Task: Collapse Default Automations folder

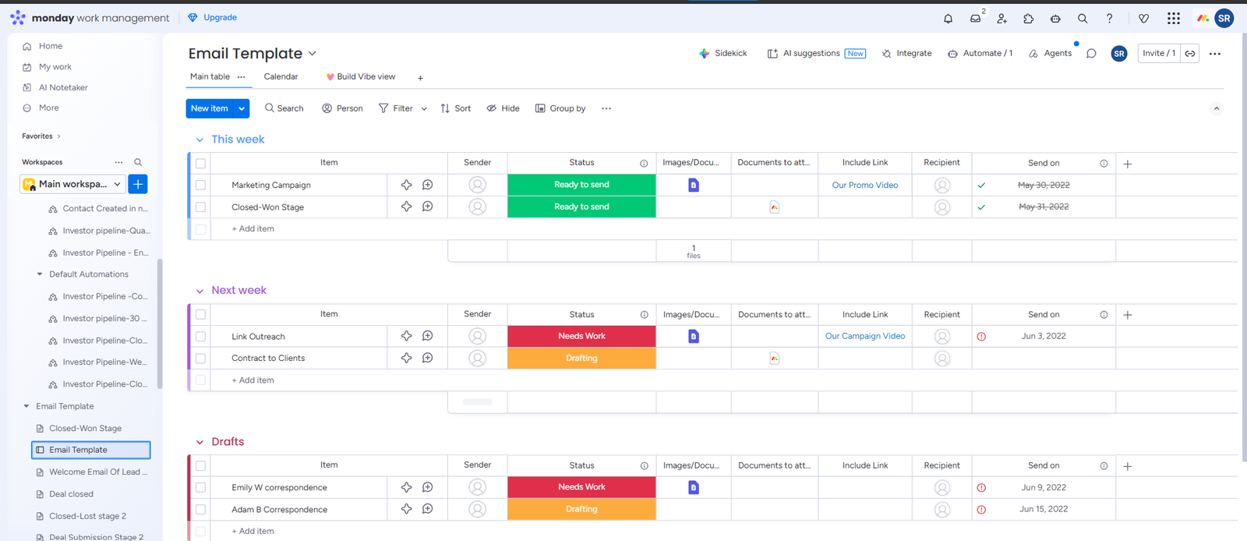Action: [40, 274]
